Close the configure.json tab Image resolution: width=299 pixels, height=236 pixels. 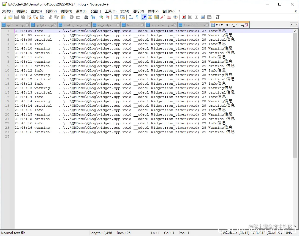[x=89, y=25]
